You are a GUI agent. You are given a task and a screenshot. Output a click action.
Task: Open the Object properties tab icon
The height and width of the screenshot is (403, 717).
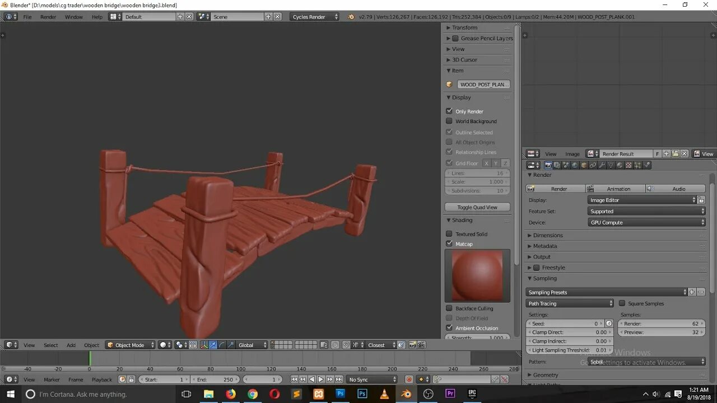[x=584, y=165]
